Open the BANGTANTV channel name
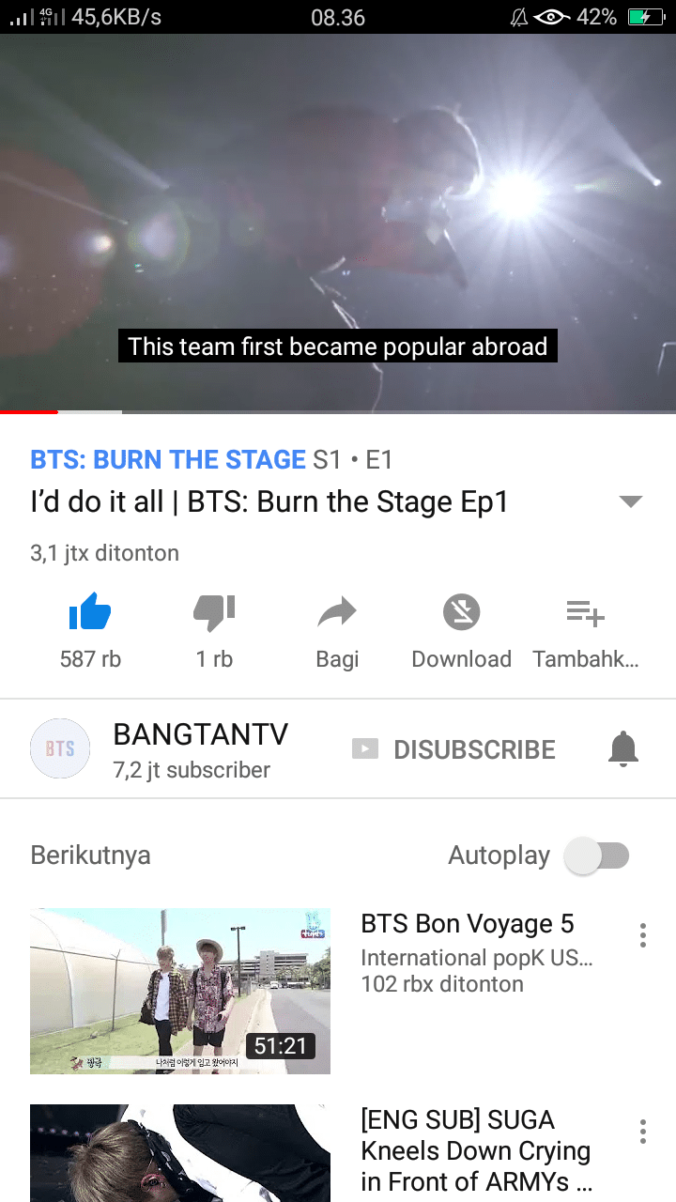Image resolution: width=676 pixels, height=1202 pixels. coord(200,734)
